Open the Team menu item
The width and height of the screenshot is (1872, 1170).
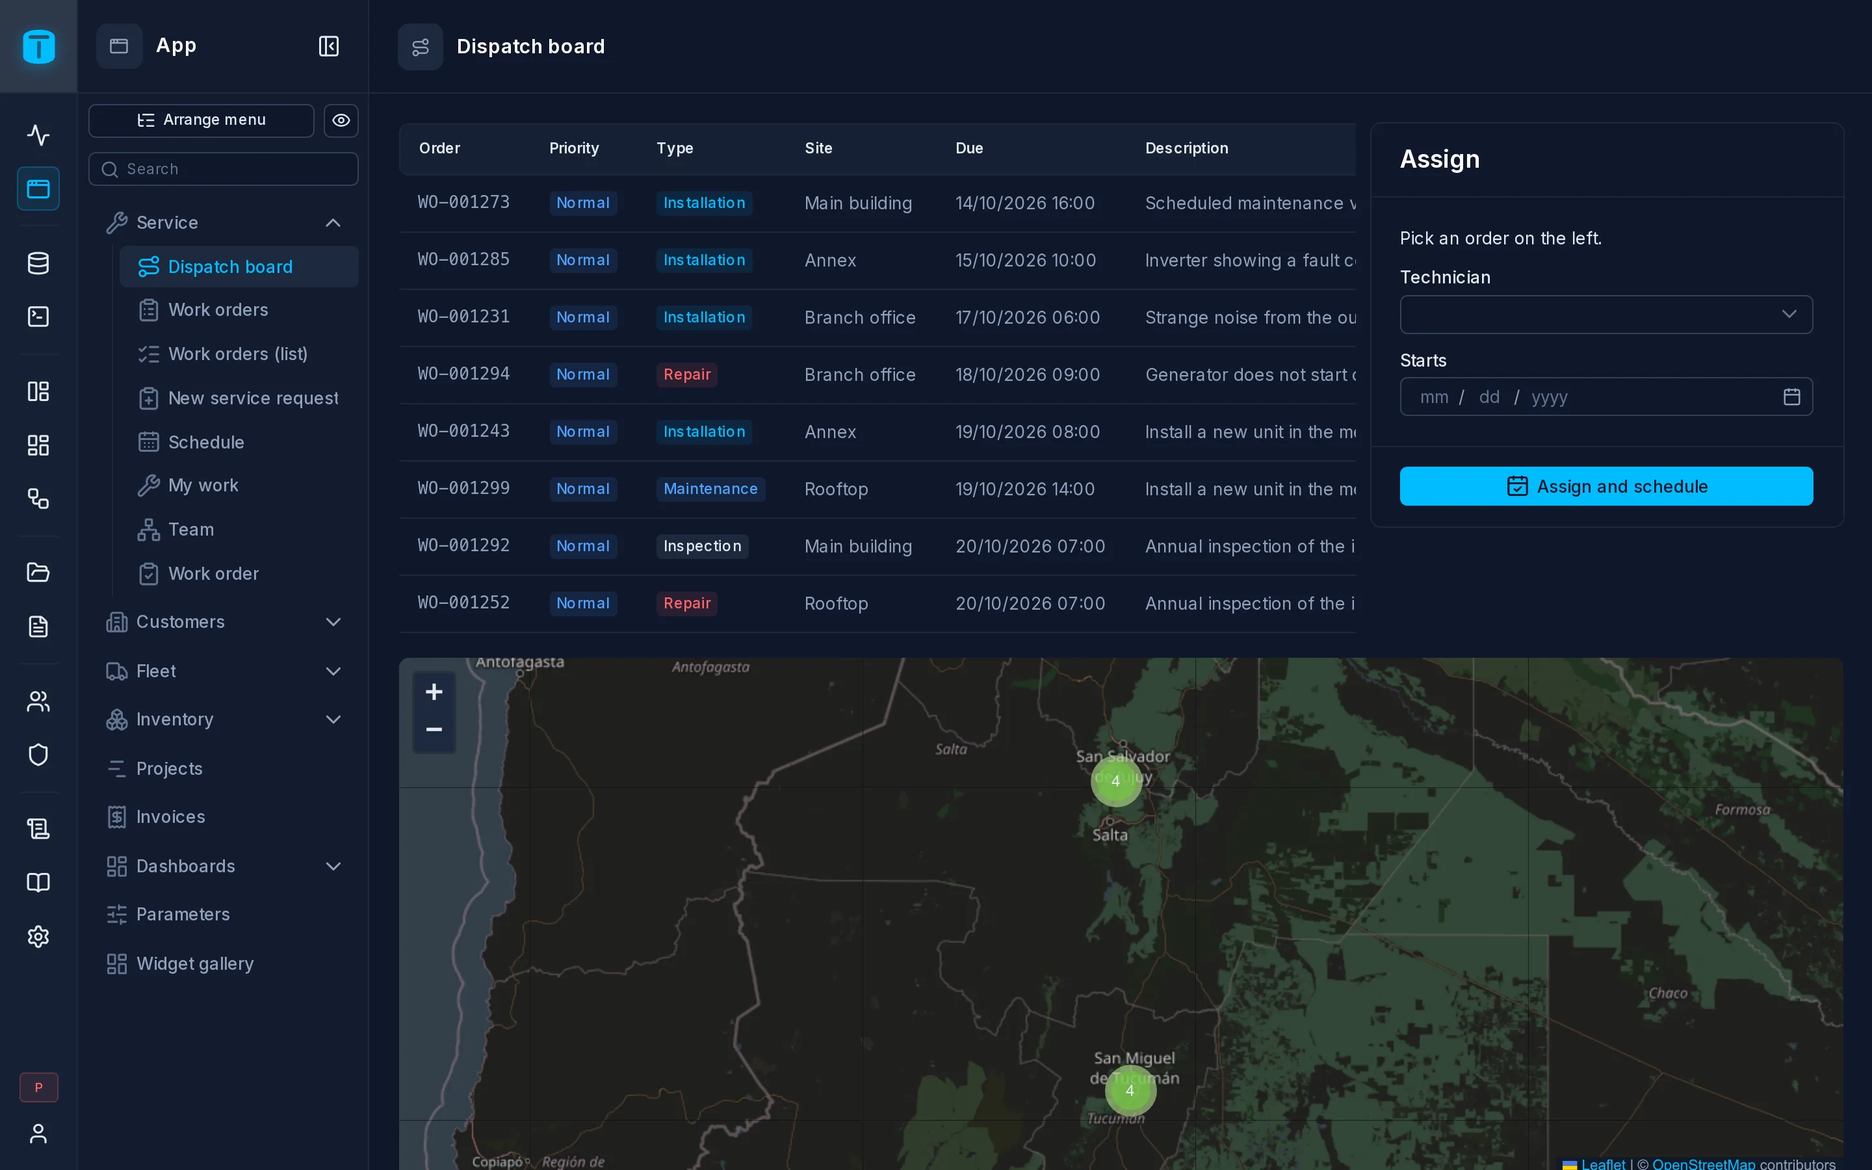coord(239,529)
